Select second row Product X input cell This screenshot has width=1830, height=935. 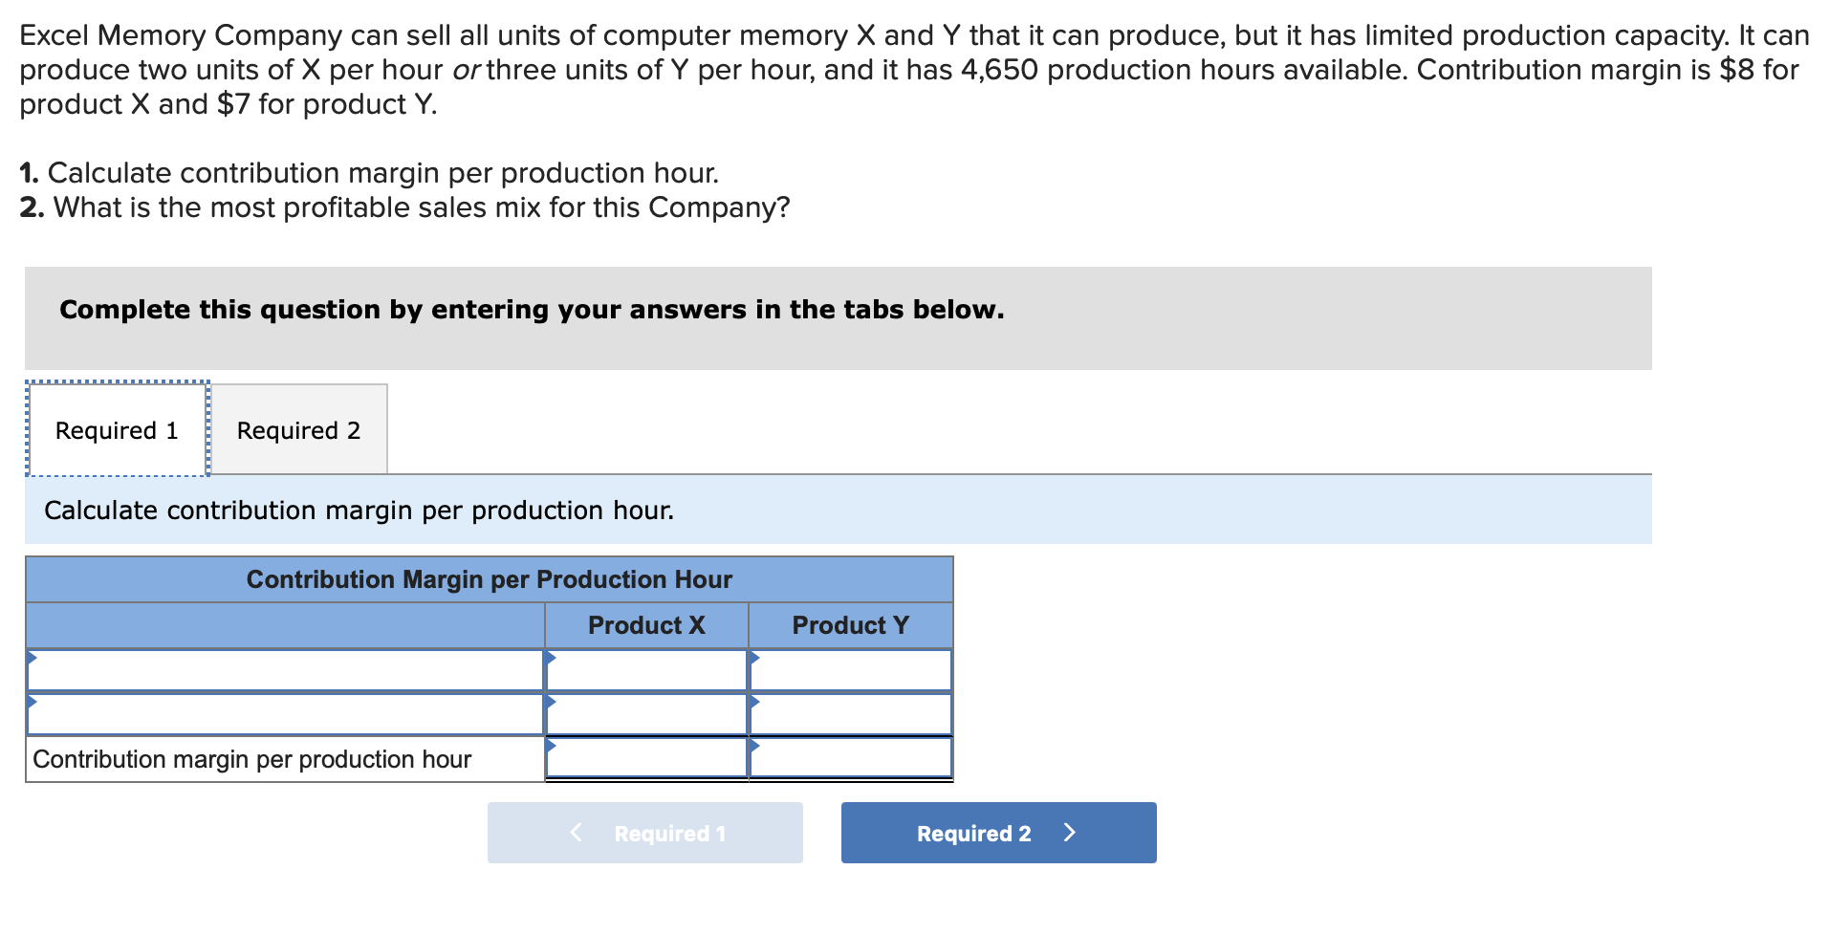tap(646, 714)
